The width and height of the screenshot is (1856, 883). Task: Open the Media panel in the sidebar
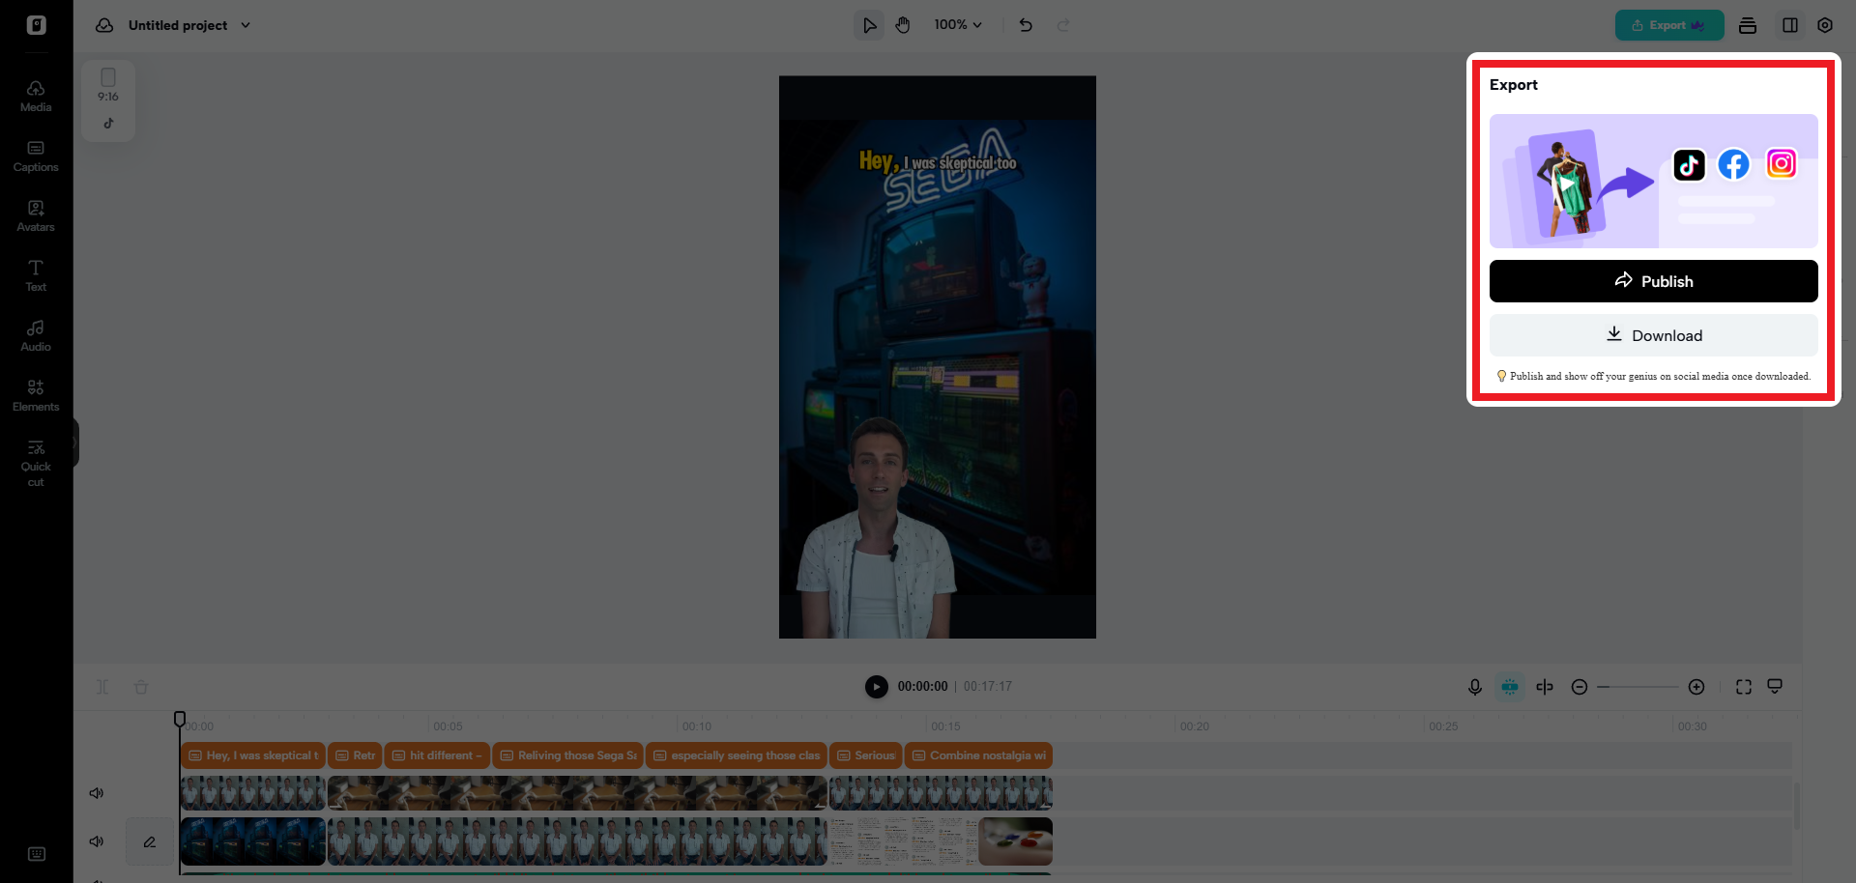pyautogui.click(x=35, y=95)
